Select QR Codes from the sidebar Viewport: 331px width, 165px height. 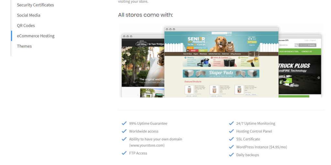pyautogui.click(x=26, y=26)
